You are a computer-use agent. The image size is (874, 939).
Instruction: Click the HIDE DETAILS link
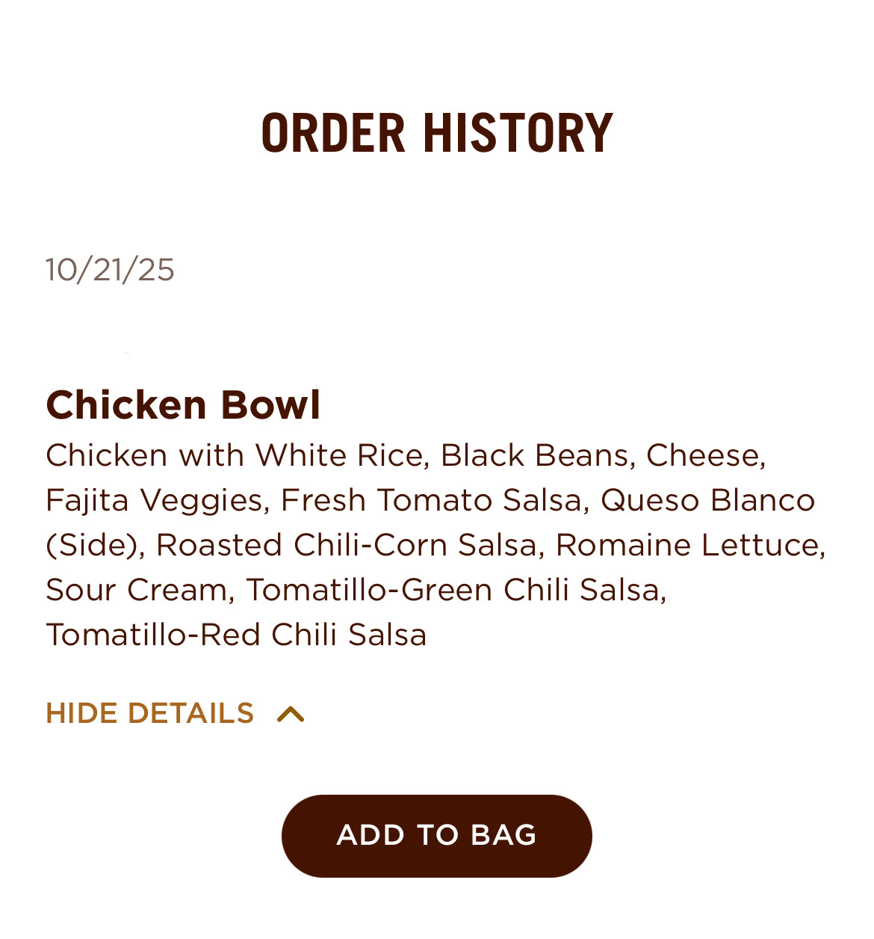[x=150, y=713]
